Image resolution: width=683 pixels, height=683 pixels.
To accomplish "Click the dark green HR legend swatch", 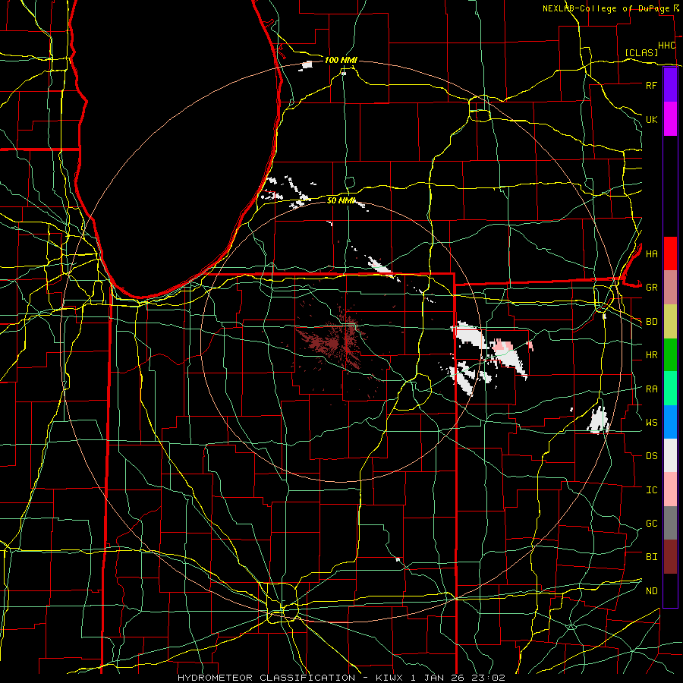I will click(670, 355).
